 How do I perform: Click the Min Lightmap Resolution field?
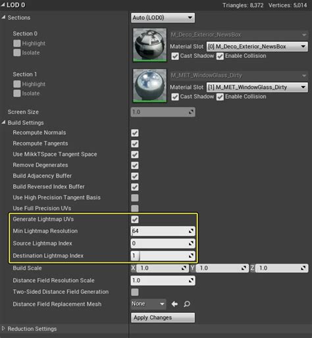(x=163, y=231)
